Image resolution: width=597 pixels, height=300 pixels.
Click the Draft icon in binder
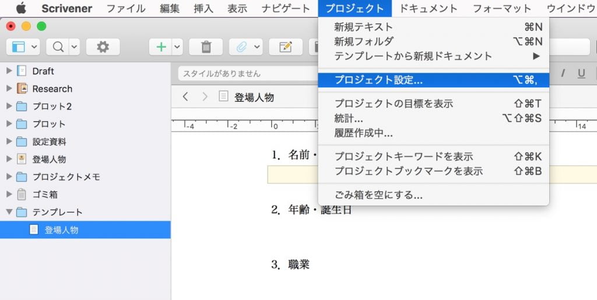(22, 70)
